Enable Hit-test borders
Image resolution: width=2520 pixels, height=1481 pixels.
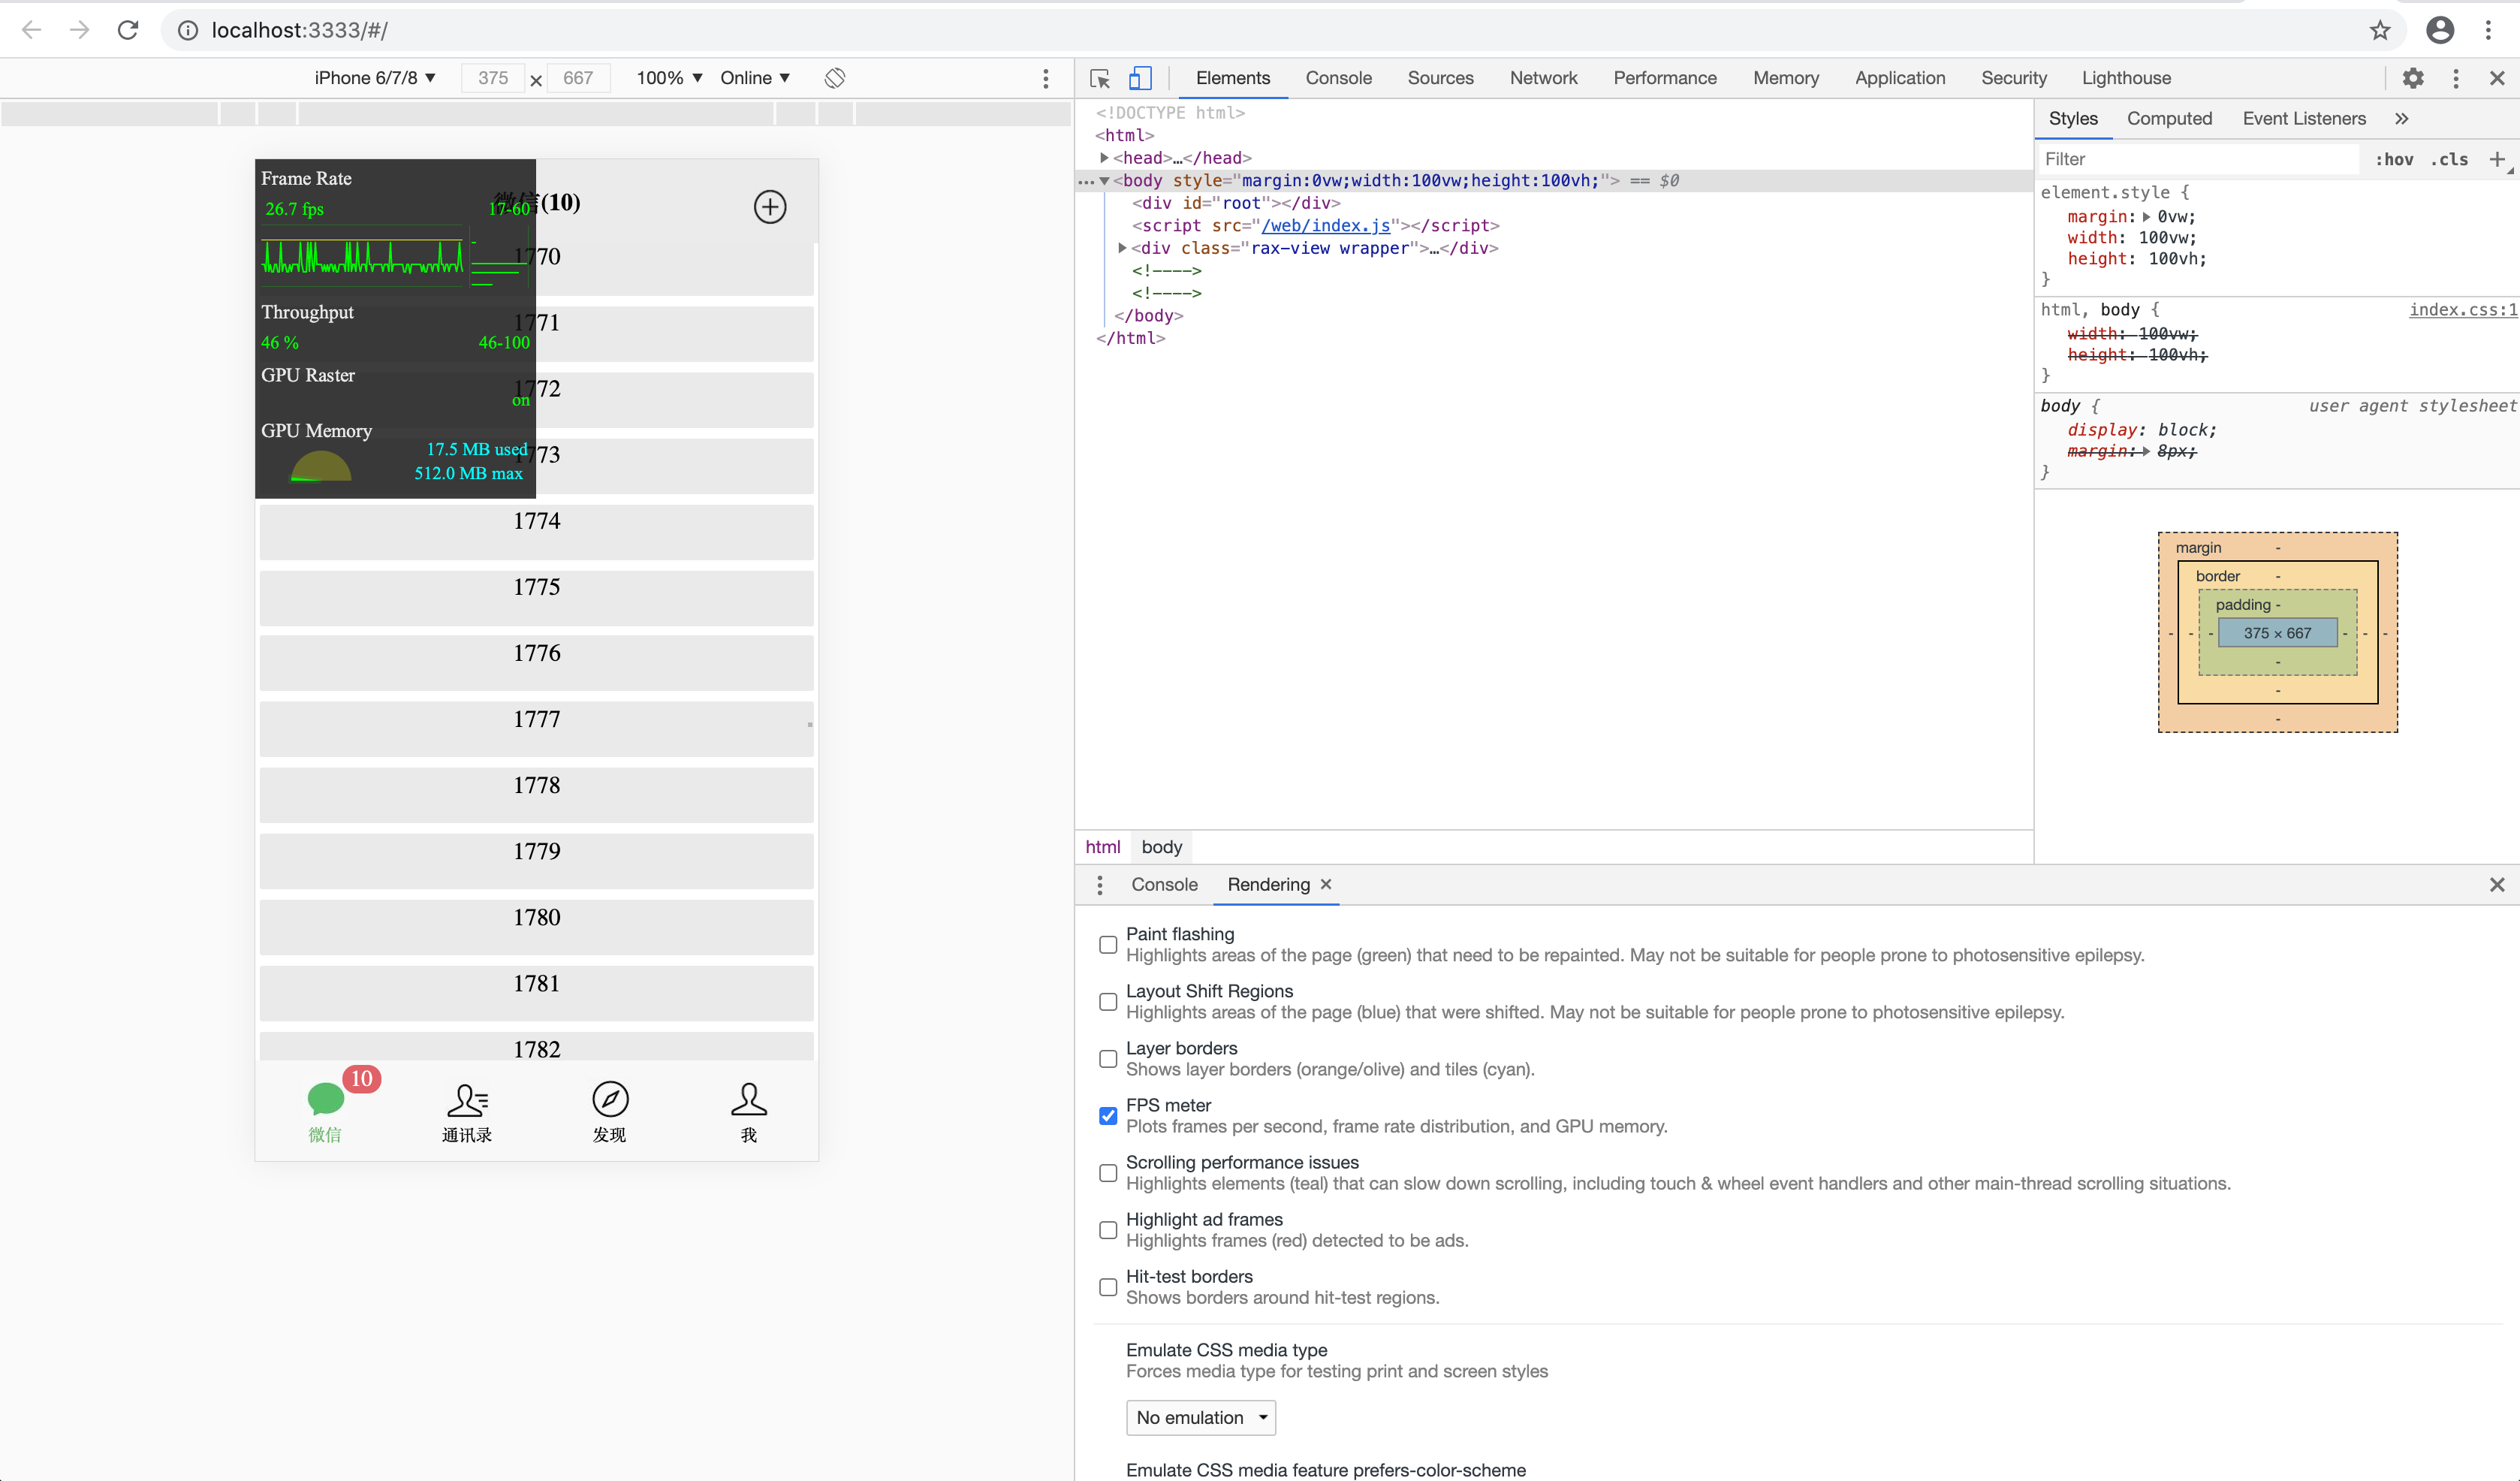[x=1108, y=1287]
